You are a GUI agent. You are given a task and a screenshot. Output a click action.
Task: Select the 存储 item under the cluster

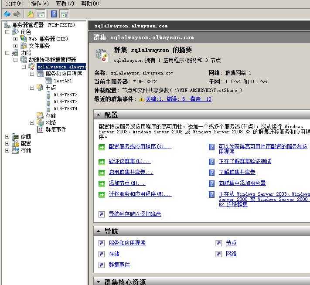click(51, 115)
